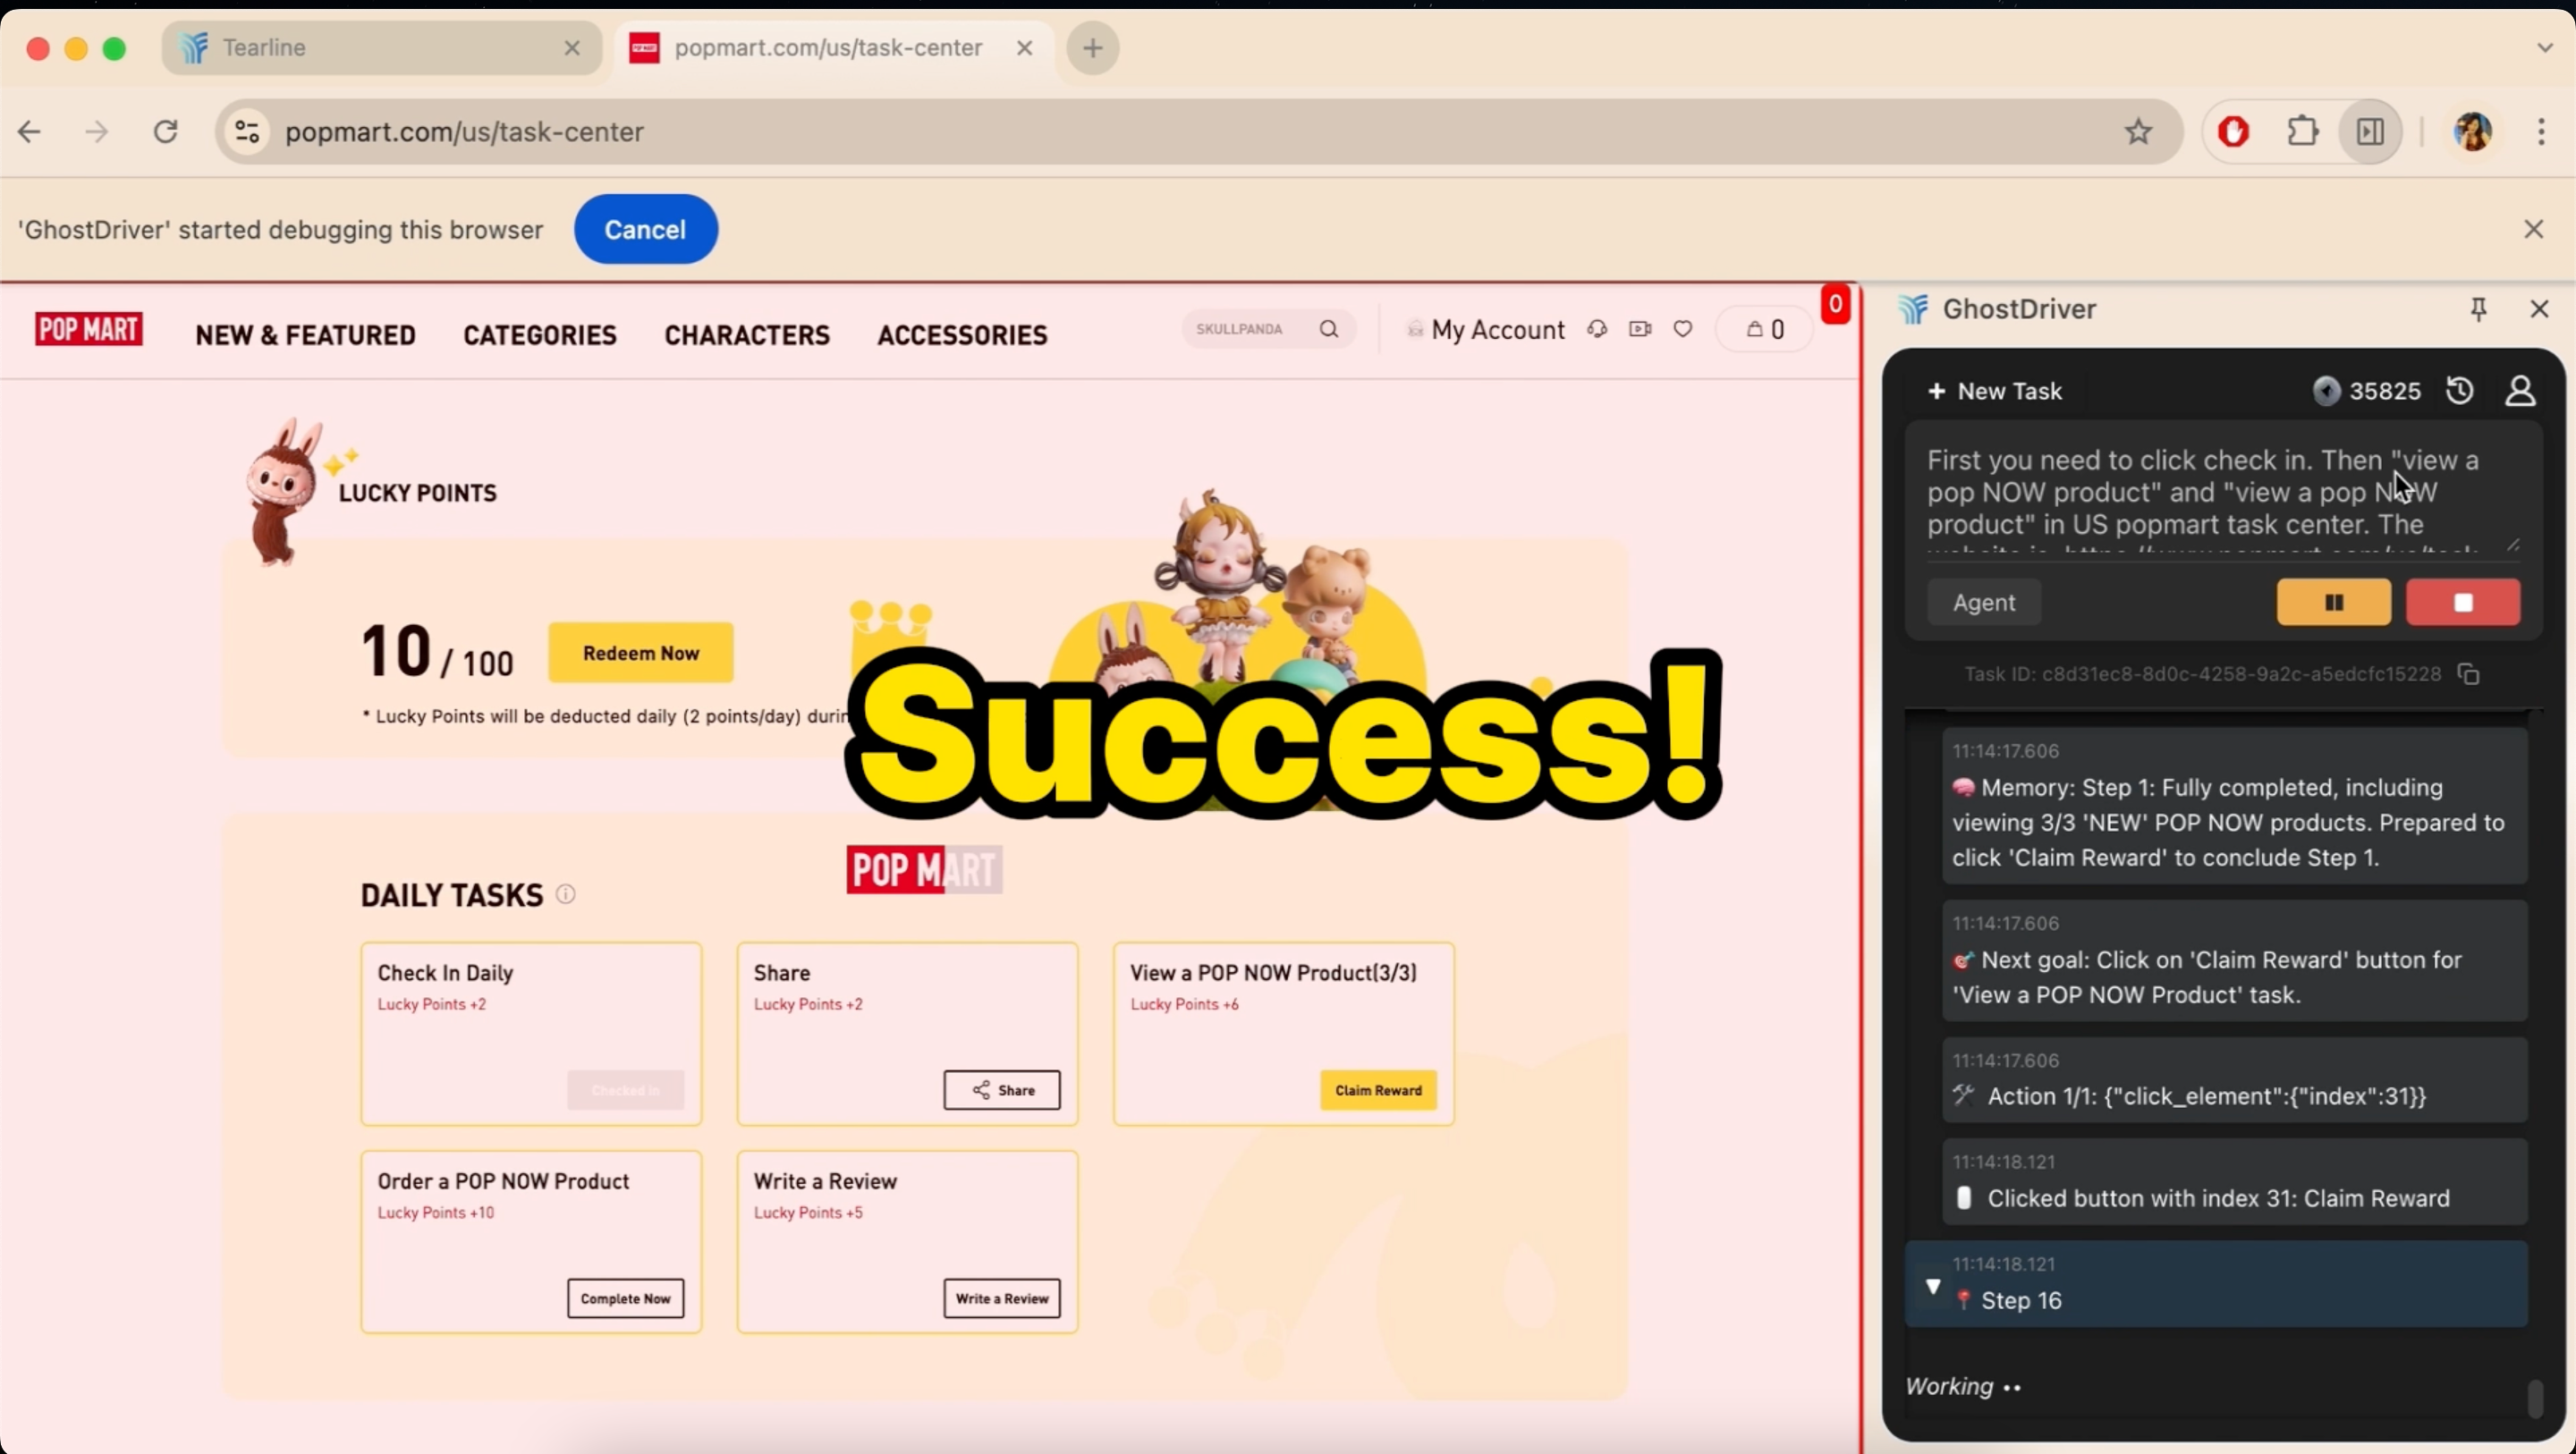Click the Memory Step 1 log message
This screenshot has width=2576, height=1454.
pyautogui.click(x=2234, y=805)
